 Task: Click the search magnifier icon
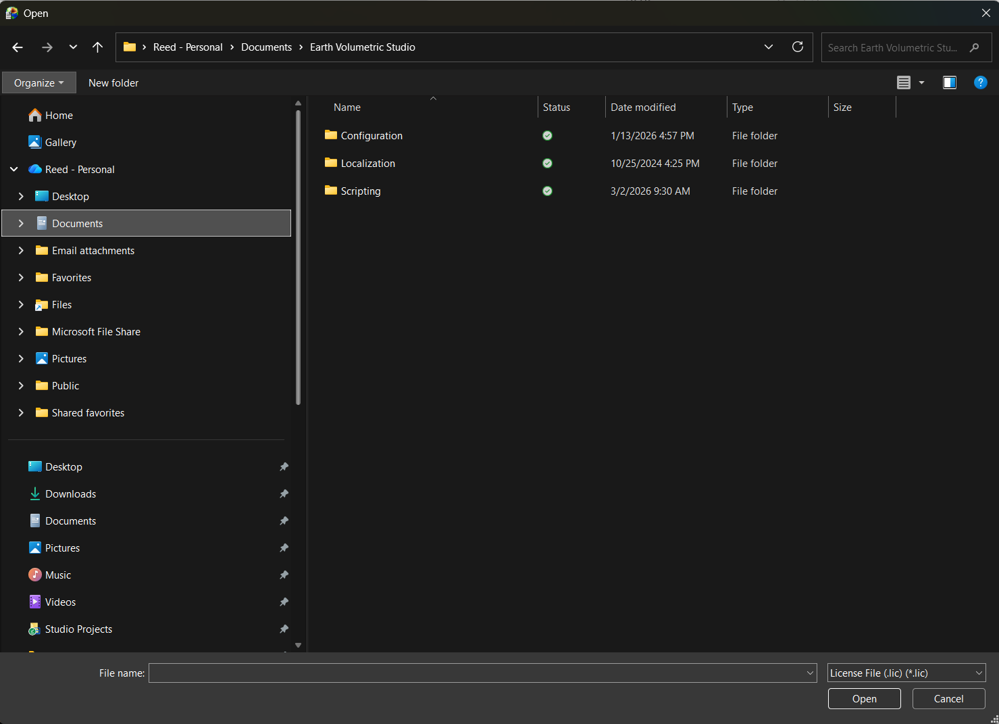click(975, 47)
